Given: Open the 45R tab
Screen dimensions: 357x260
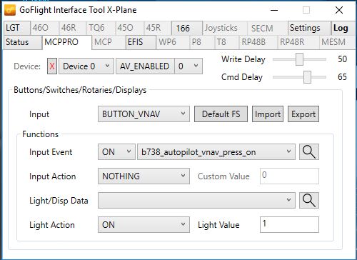Looking at the screenshot, I should click(x=158, y=28).
